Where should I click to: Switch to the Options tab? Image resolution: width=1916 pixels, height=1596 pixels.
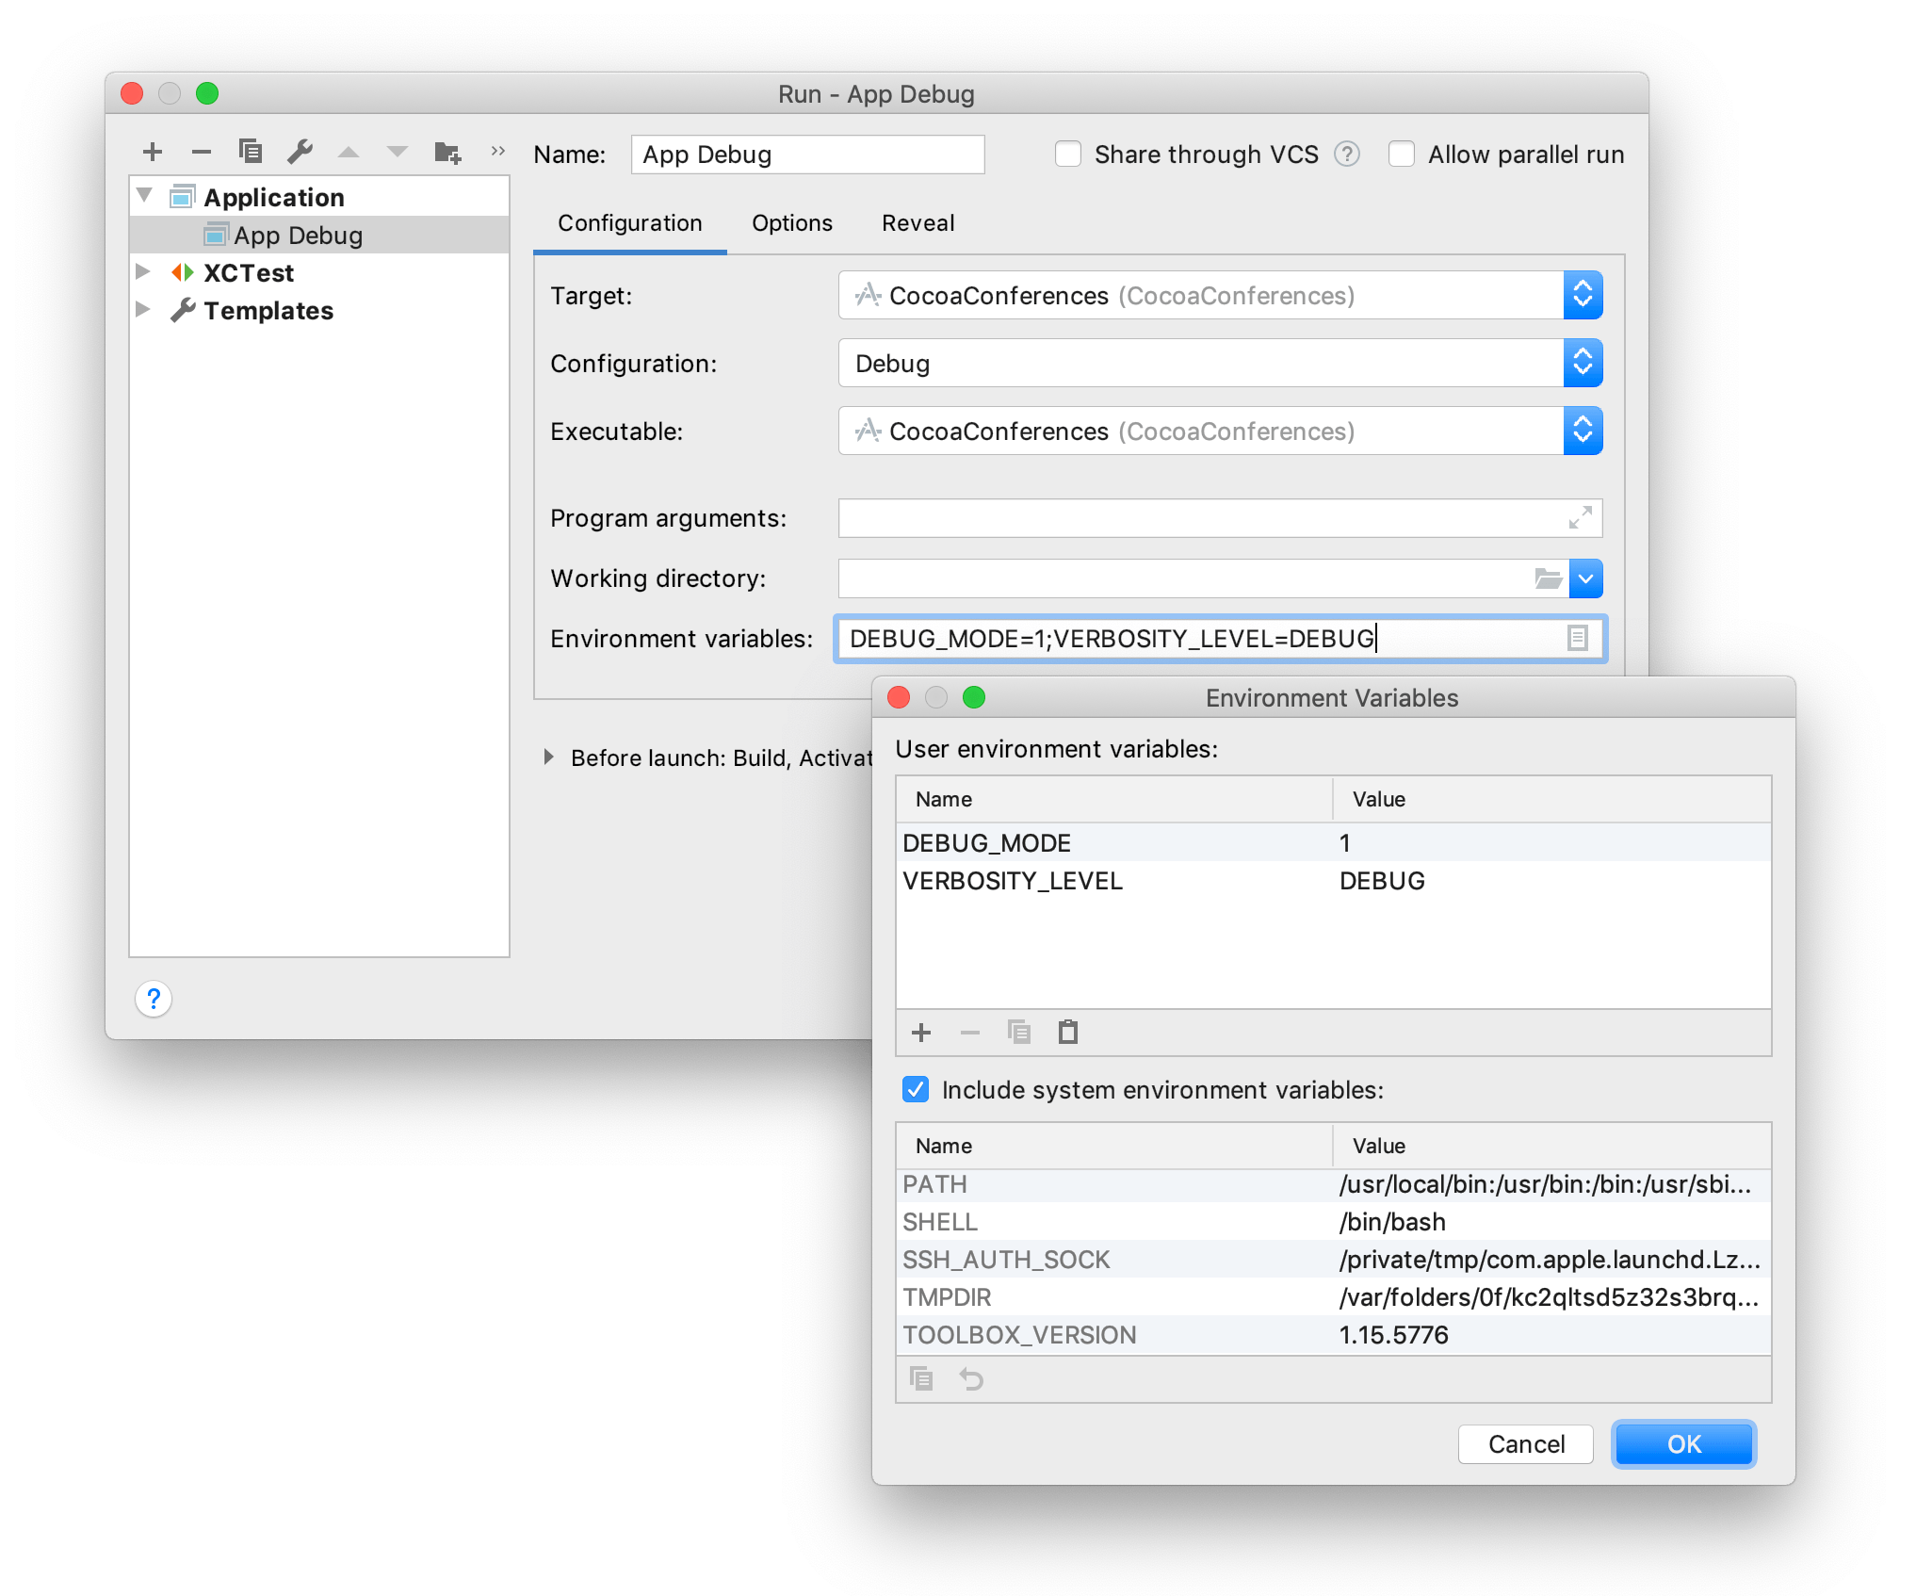tap(791, 223)
